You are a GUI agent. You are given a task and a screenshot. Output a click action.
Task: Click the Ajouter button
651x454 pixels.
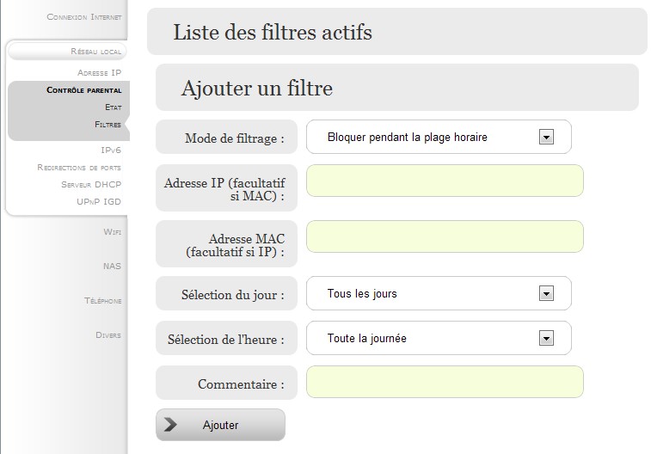click(x=220, y=425)
